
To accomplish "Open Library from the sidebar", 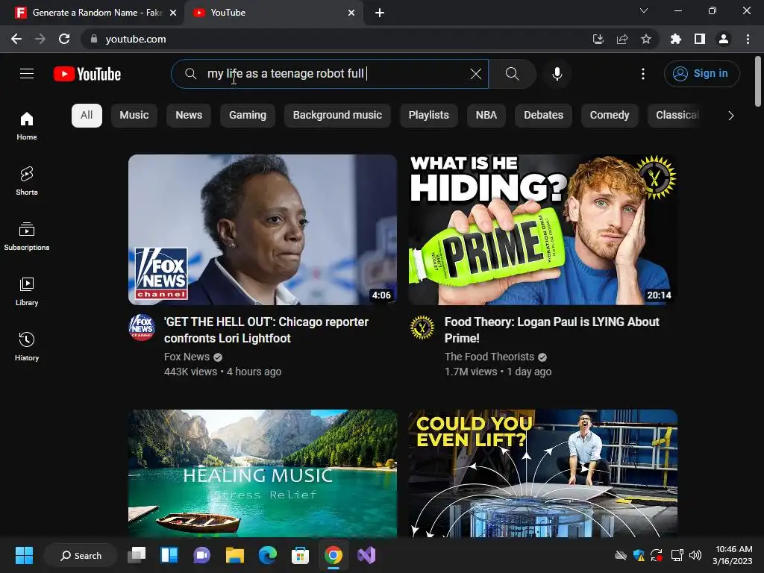I will coord(27,292).
